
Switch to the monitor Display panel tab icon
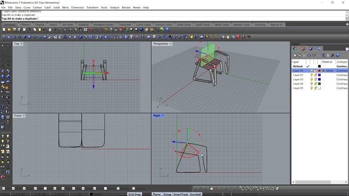[x=318, y=48]
